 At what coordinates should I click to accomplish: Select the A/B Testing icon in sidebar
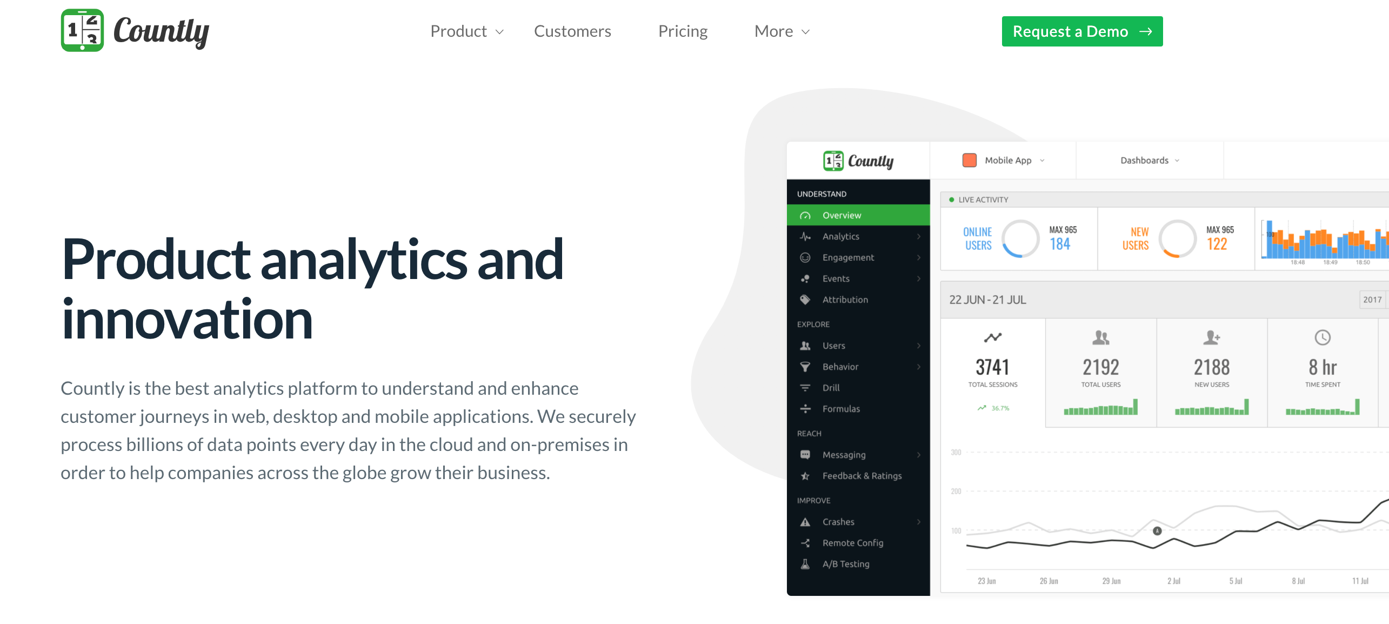[804, 563]
